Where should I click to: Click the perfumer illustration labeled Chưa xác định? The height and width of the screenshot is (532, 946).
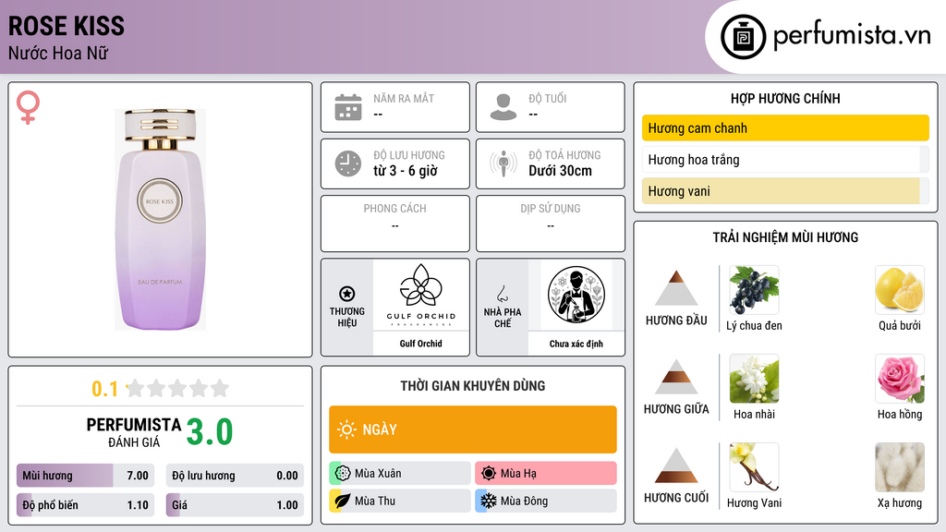coord(576,295)
